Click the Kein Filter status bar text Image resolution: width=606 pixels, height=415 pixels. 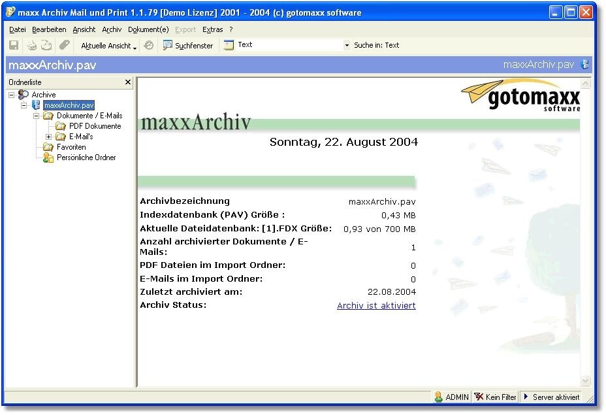(501, 397)
